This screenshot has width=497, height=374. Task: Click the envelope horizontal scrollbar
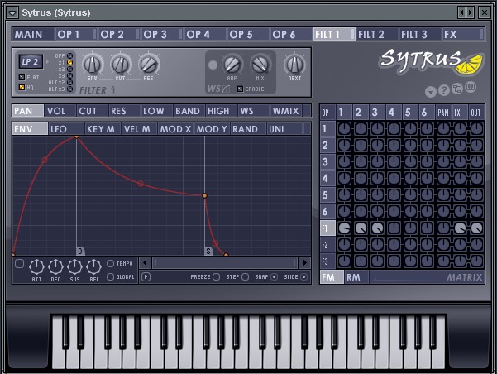(x=225, y=262)
